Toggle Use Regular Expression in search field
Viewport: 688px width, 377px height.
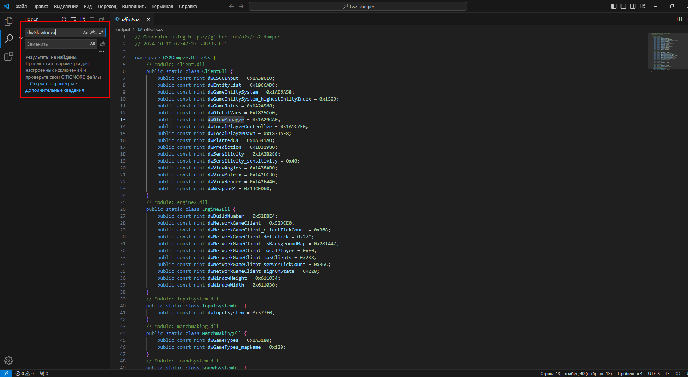tap(101, 32)
